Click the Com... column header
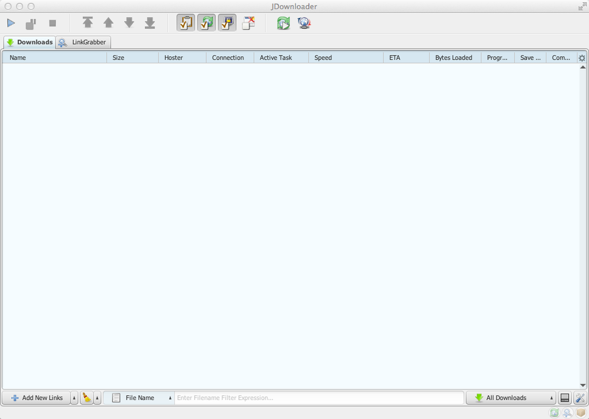 (561, 57)
